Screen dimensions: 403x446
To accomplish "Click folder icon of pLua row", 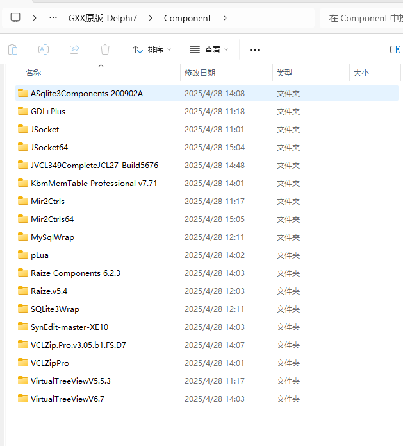I will [x=23, y=255].
